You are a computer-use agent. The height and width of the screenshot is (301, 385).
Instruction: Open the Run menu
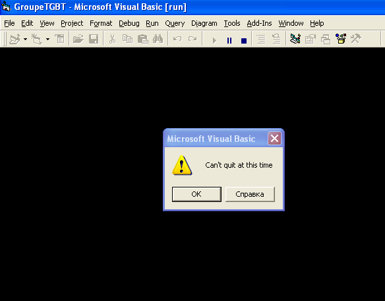click(152, 23)
